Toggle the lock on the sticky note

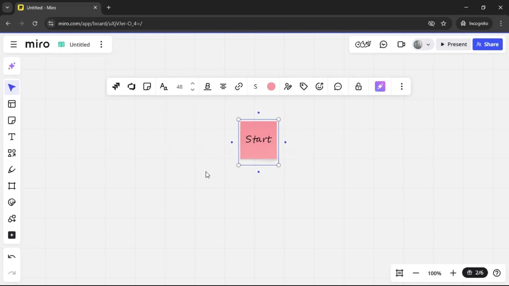coord(358,87)
